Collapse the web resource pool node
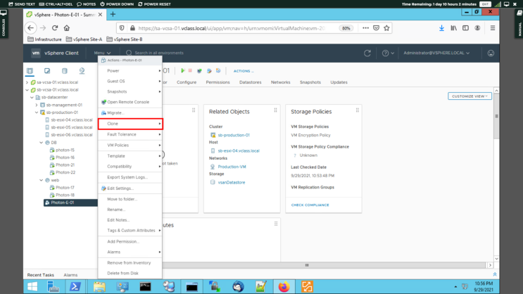 (42, 180)
